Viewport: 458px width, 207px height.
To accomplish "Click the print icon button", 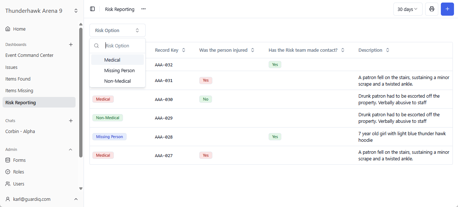I will (x=432, y=9).
